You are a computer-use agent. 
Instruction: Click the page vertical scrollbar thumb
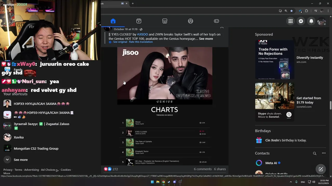pos(331,105)
